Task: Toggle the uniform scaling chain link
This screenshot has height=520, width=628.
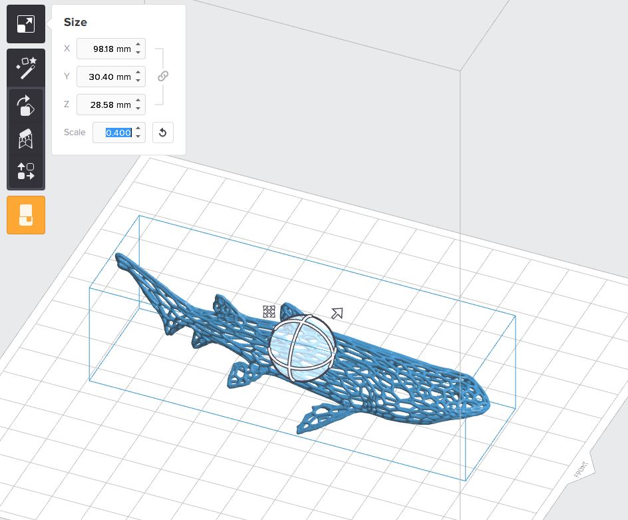Action: coord(162,76)
